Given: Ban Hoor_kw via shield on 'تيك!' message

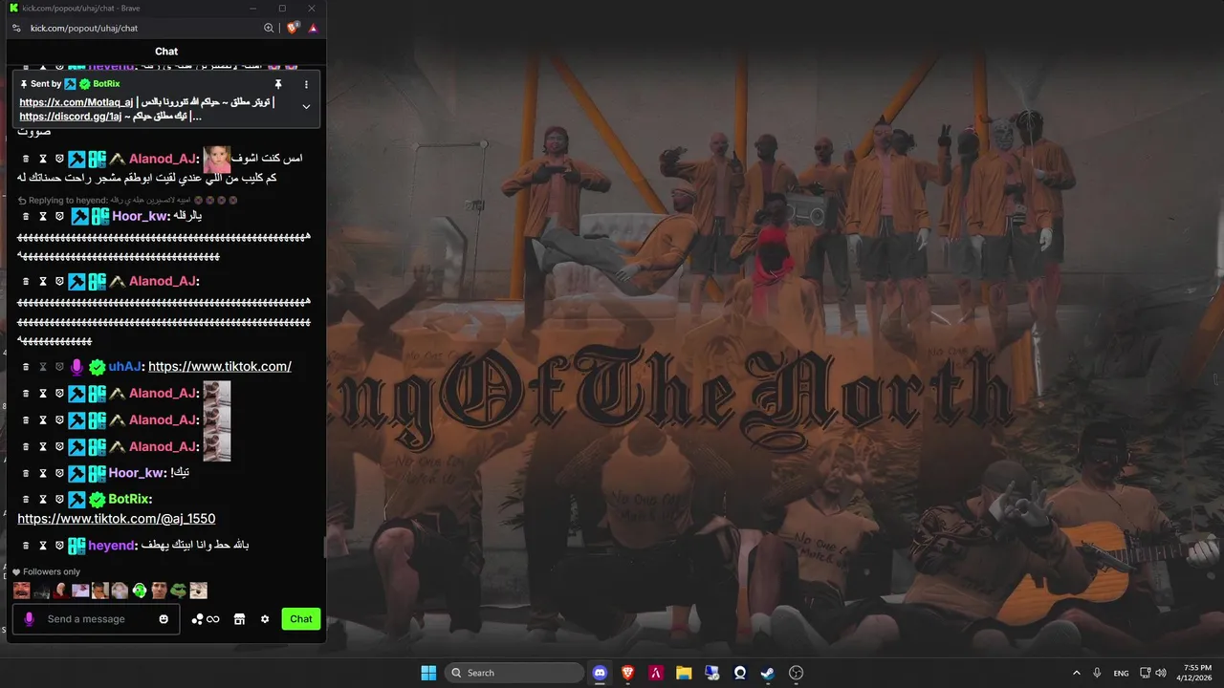Looking at the screenshot, I should pos(58,473).
